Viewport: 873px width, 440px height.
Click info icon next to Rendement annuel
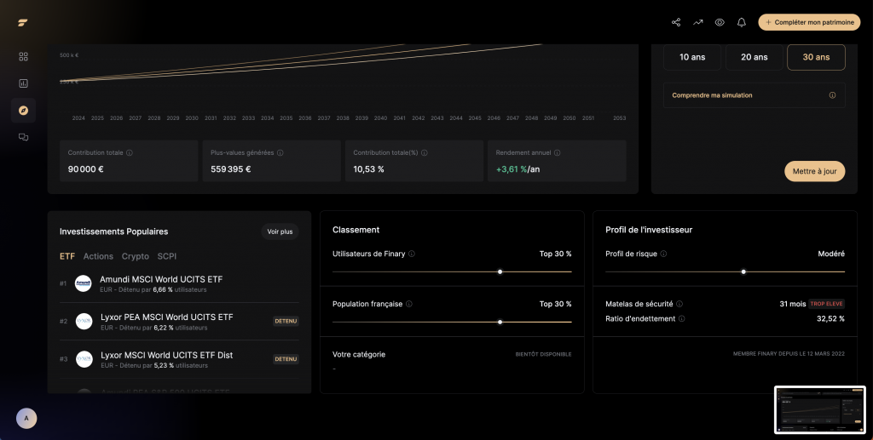[x=558, y=153]
